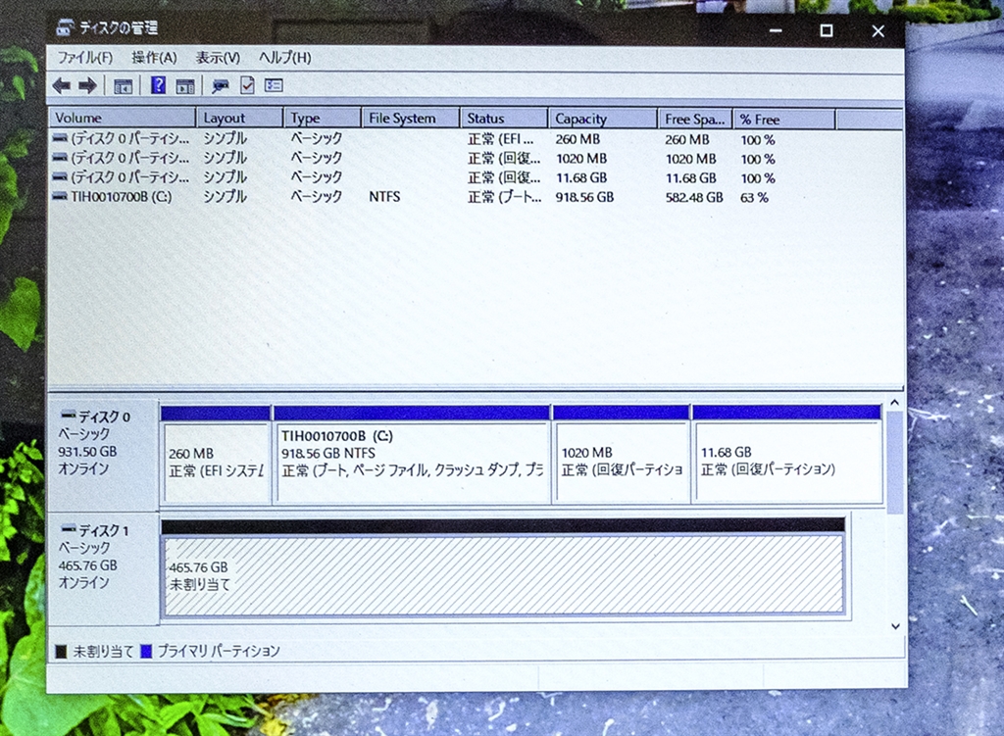Image resolution: width=1004 pixels, height=736 pixels.
Task: Click the ディスク 0 disk icon in the lower pane
Action: [x=69, y=416]
